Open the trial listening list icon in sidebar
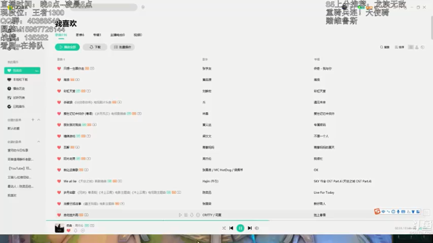 click(9, 97)
